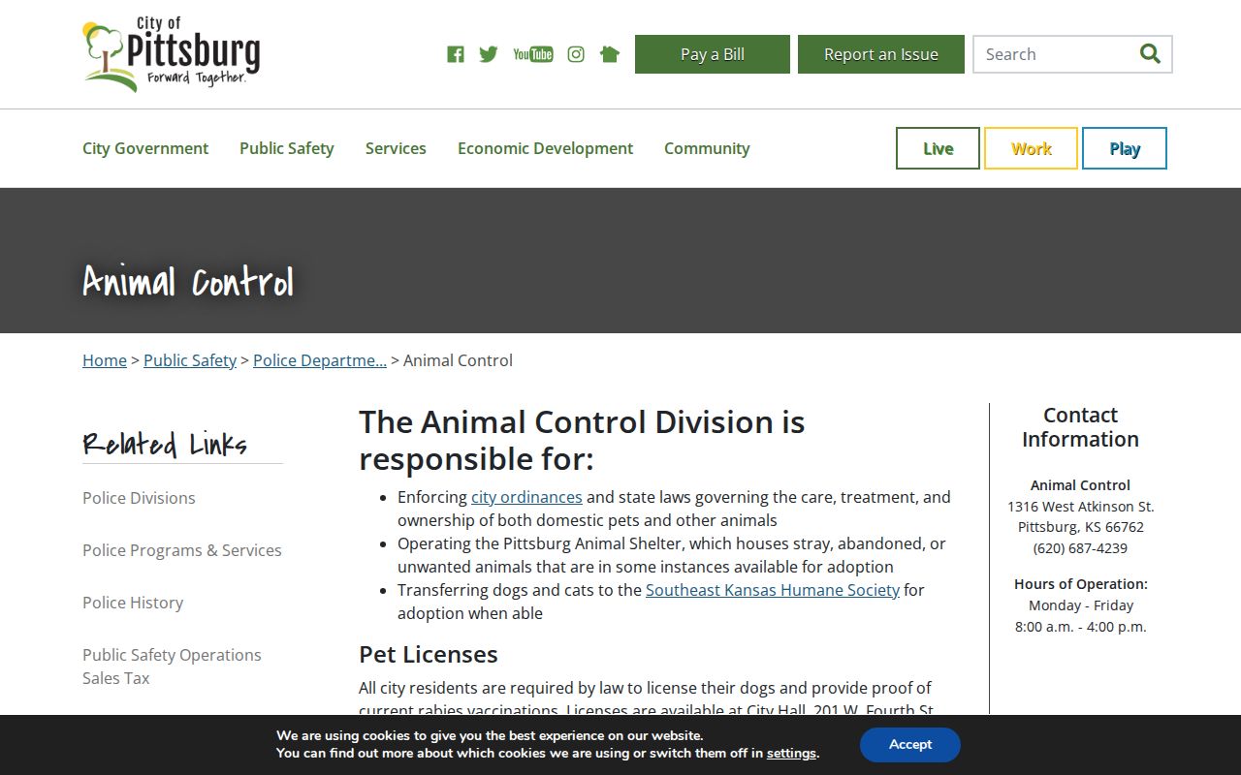Open Police Divisions related link
Screen dimensions: 1241x775
139,498
